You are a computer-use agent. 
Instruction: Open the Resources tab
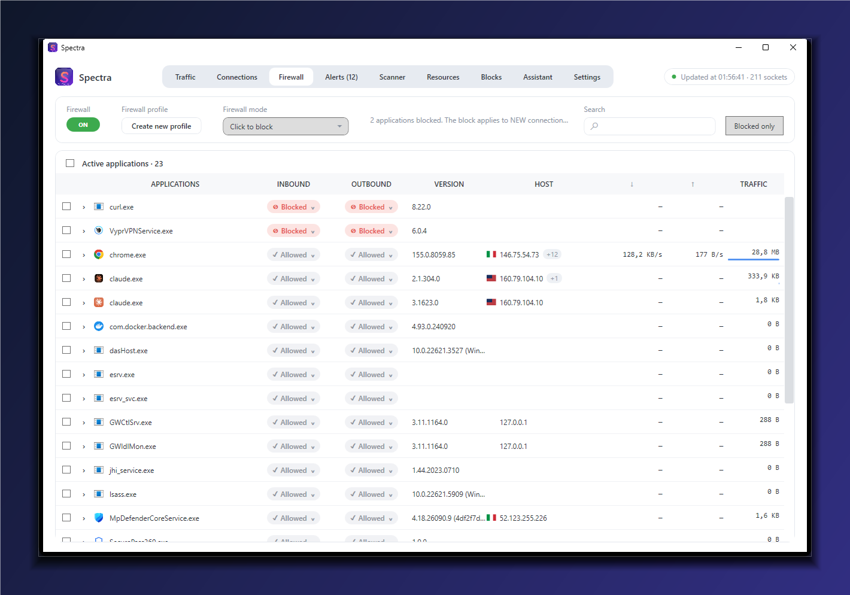[443, 77]
